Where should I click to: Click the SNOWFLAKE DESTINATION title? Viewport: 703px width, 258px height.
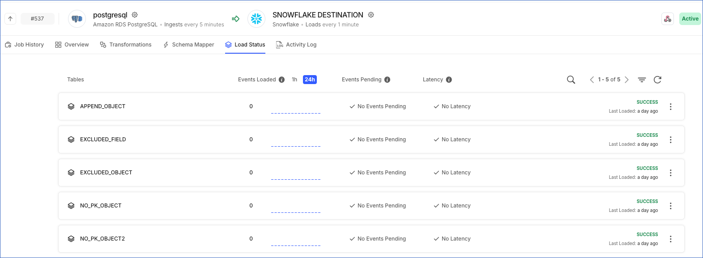point(318,15)
